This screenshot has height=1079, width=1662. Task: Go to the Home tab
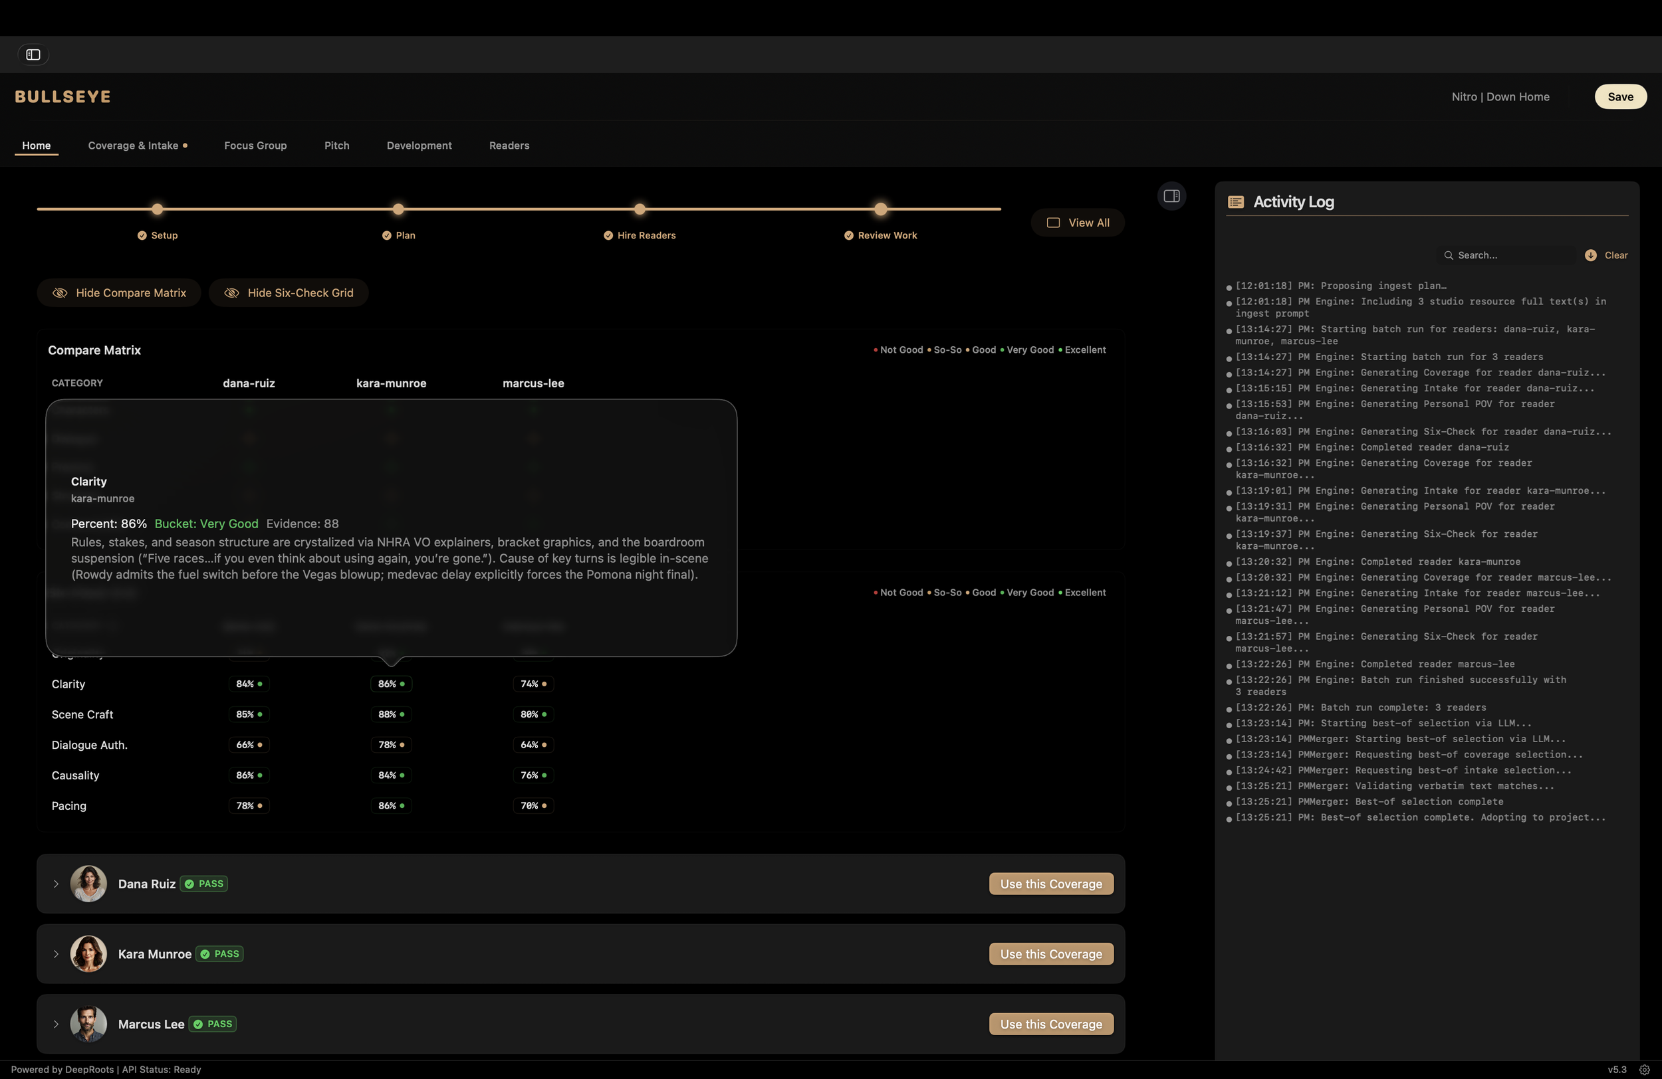[37, 145]
